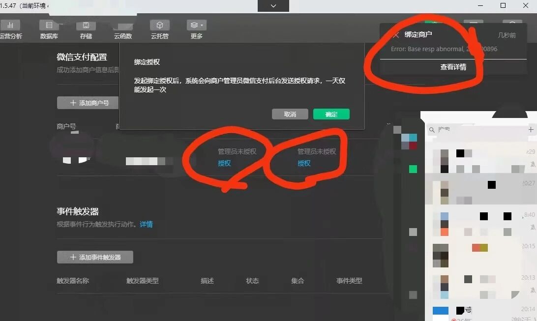
Task: Click the 绑定商户 notification title
Action: tap(418, 34)
